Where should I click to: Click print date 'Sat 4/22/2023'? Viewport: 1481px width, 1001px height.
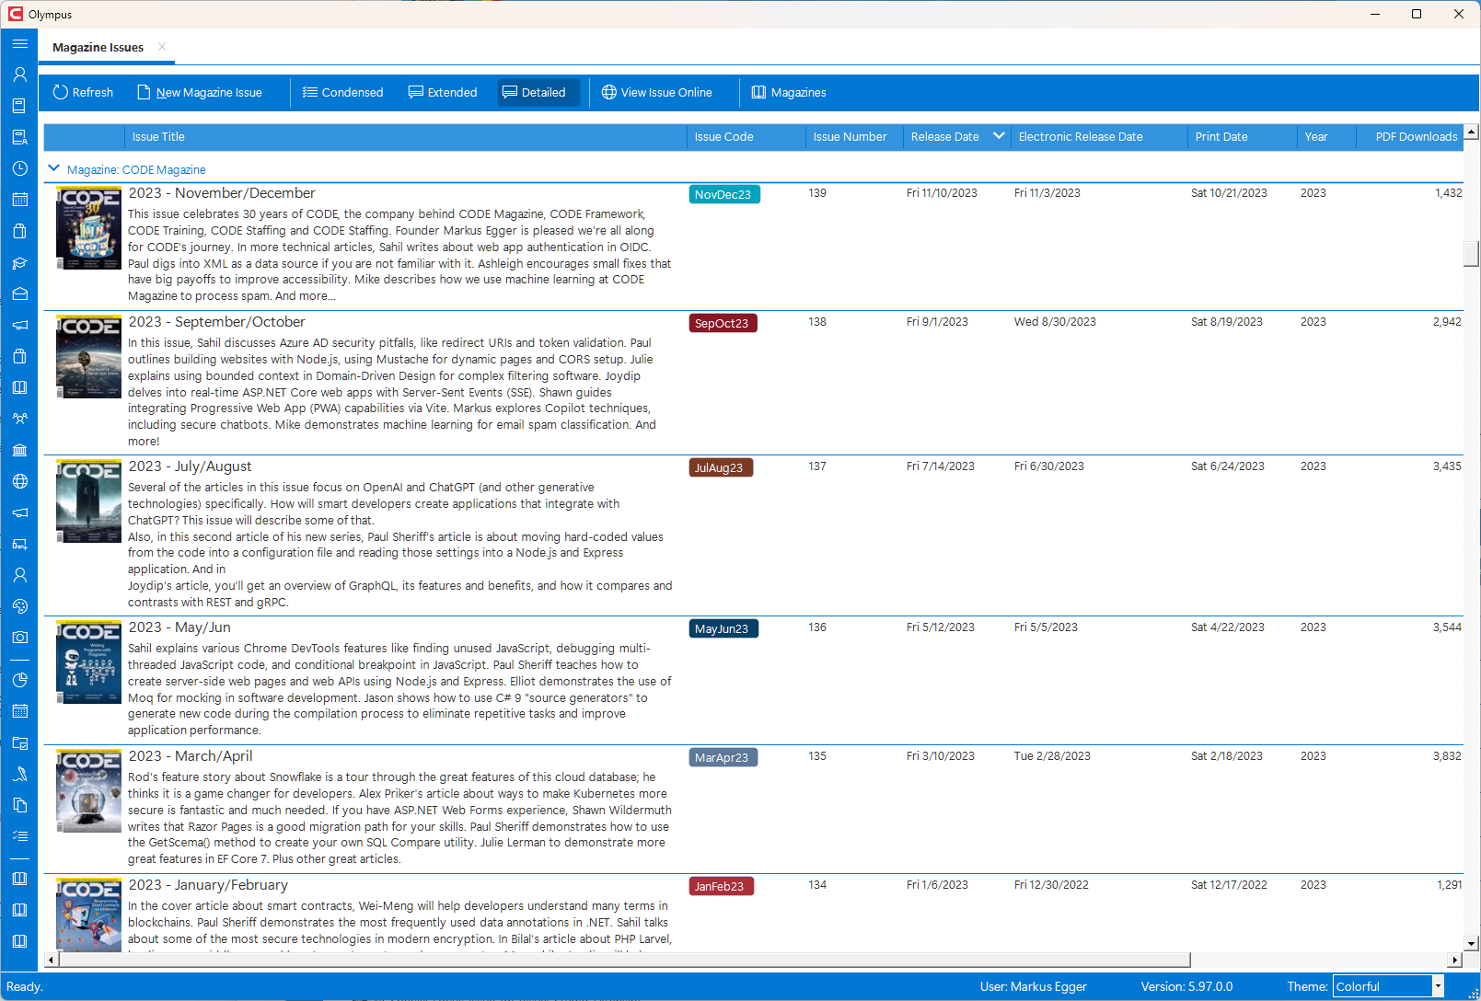point(1228,627)
